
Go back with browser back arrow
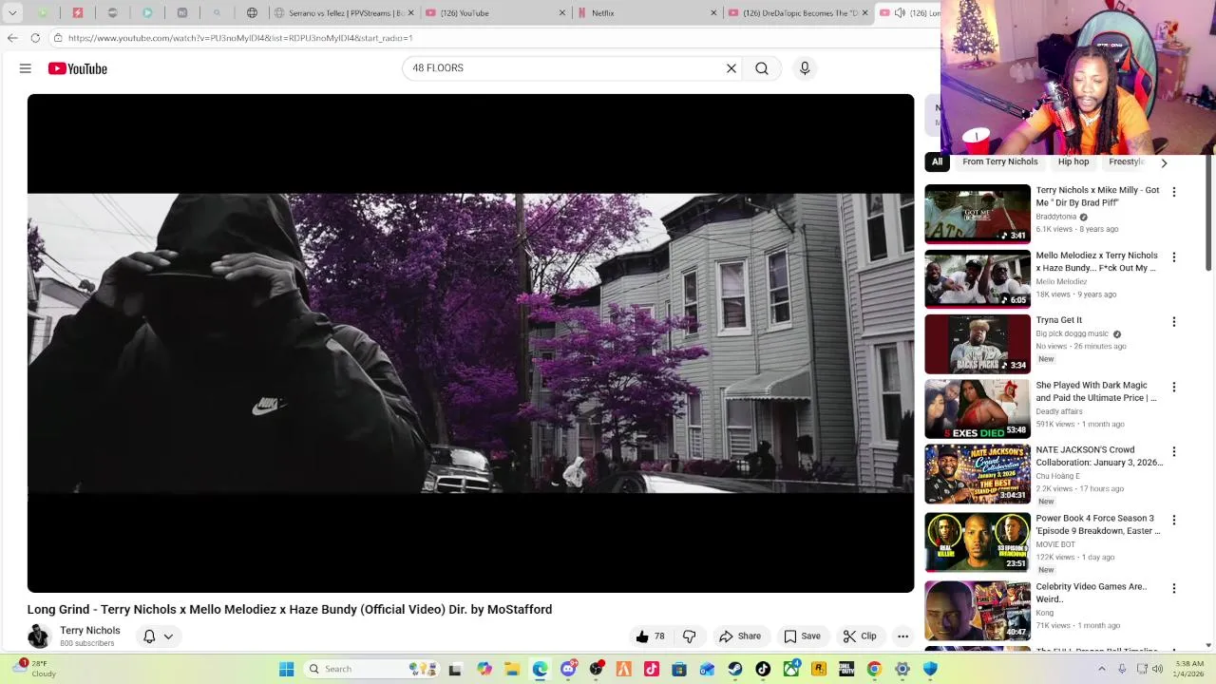pyautogui.click(x=12, y=38)
